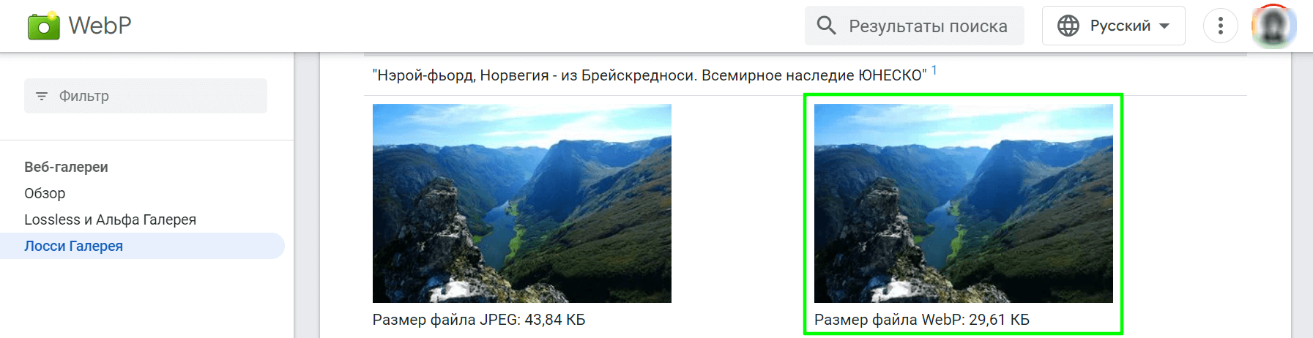
Task: Open Lossless и Альфа Галерея page
Action: tap(110, 219)
